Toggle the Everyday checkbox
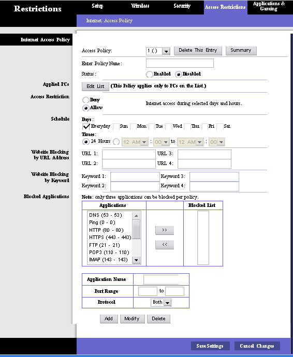 click(86, 126)
